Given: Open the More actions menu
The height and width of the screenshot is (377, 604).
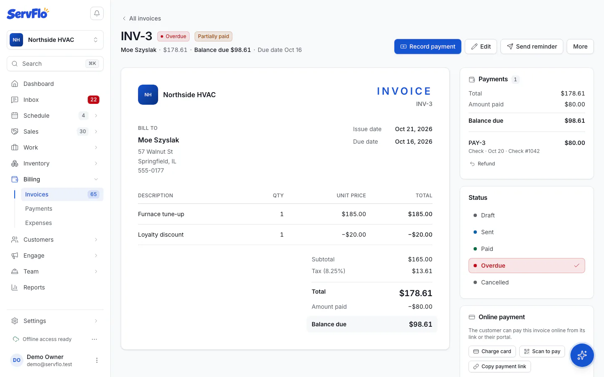Looking at the screenshot, I should point(580,46).
